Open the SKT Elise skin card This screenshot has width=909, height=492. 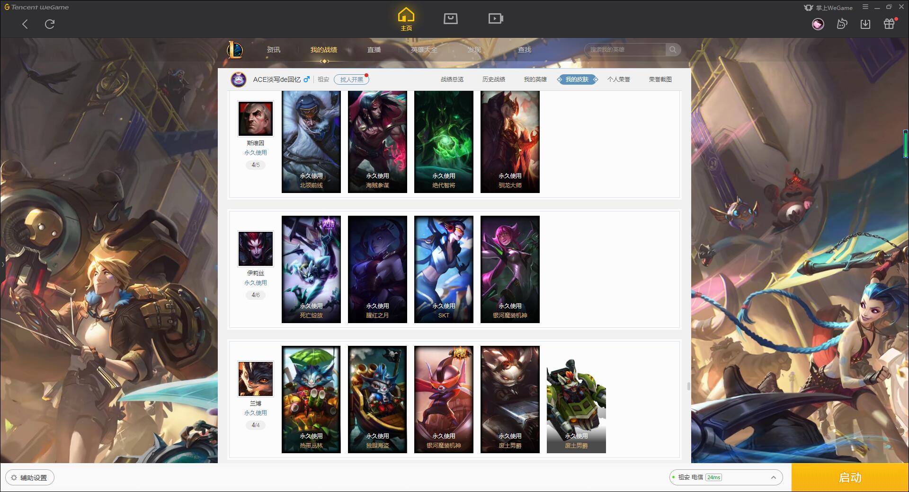coord(444,269)
